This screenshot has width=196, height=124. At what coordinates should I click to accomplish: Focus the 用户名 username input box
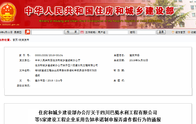(x=118, y=32)
